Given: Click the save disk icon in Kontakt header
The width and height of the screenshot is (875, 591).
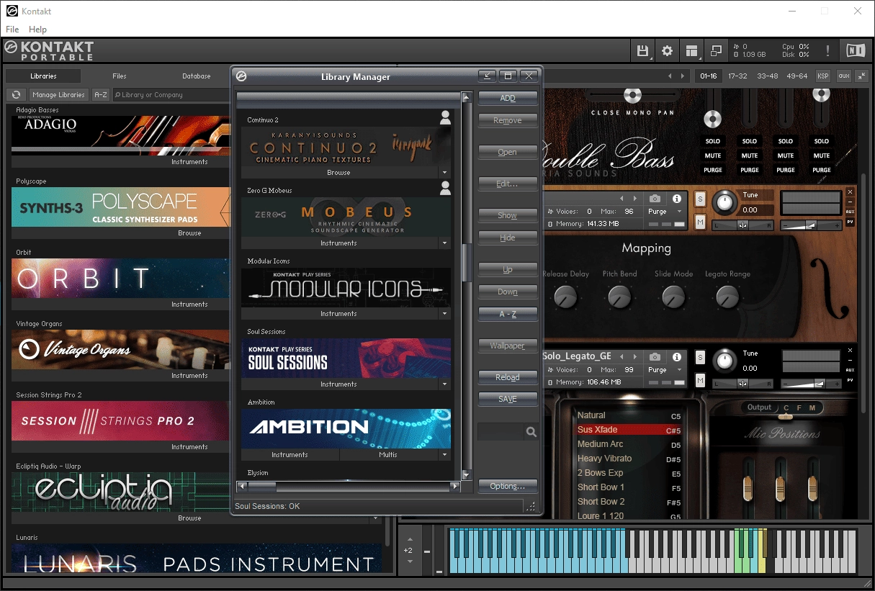Looking at the screenshot, I should tap(642, 50).
